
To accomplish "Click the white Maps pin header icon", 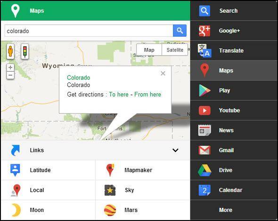I will pos(15,11).
